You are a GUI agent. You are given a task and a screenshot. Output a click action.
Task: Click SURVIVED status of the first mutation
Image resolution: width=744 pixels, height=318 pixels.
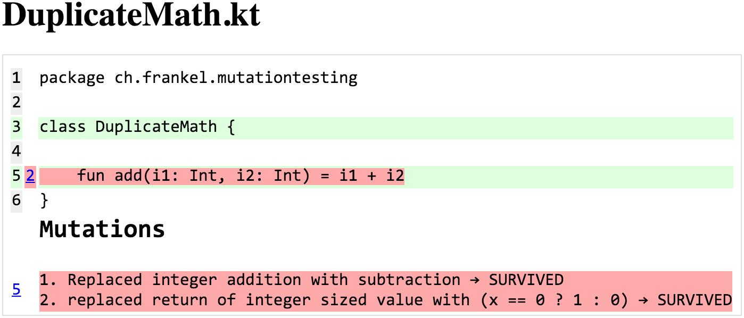tap(526, 280)
